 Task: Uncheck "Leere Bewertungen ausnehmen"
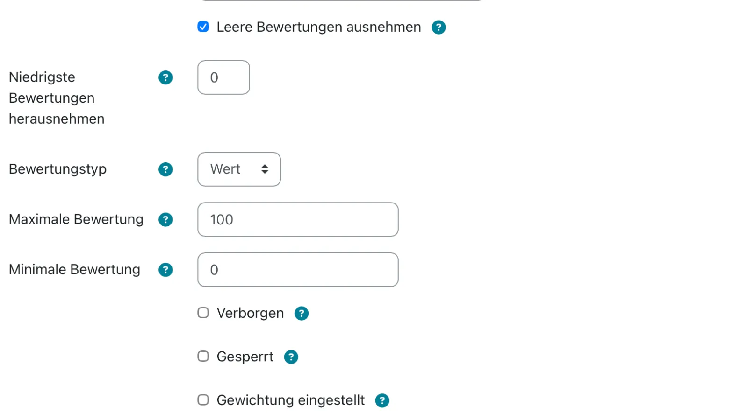click(x=203, y=27)
